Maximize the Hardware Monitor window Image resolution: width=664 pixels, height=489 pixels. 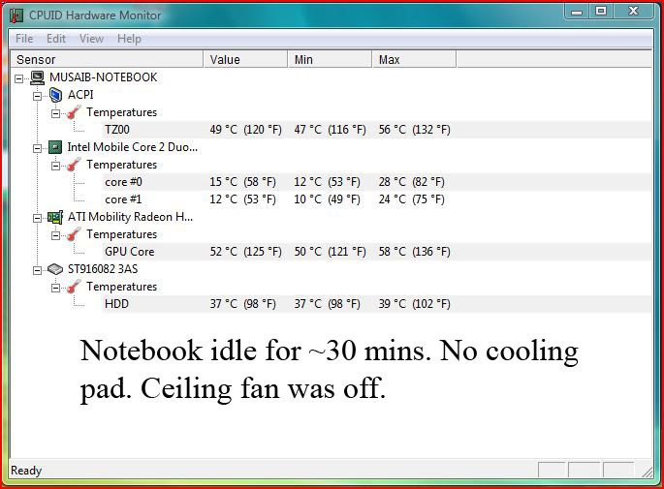pyautogui.click(x=601, y=12)
